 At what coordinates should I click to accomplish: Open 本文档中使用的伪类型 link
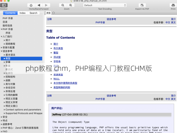pyautogui.click(x=65, y=83)
